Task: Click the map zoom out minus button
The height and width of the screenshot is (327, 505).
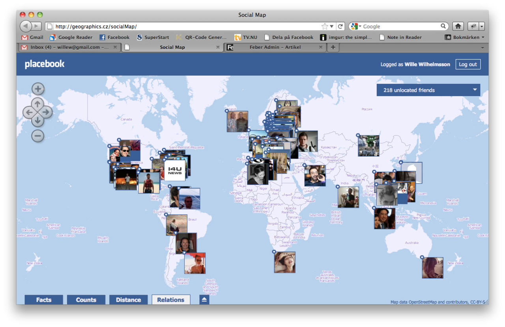Action: click(x=38, y=136)
